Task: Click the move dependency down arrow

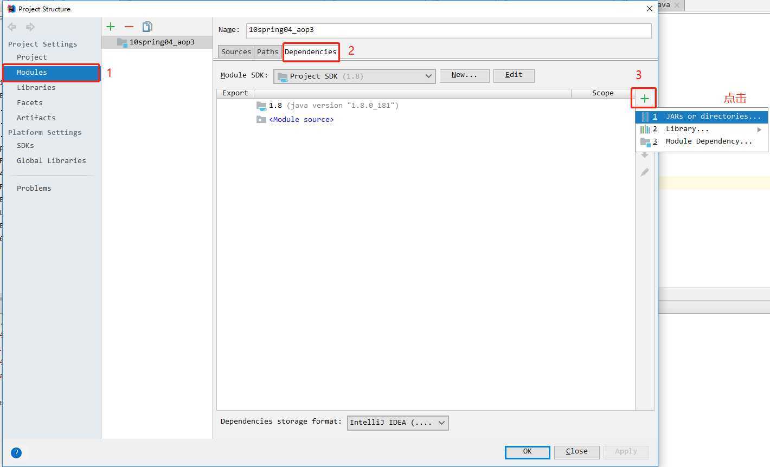Action: [x=644, y=155]
